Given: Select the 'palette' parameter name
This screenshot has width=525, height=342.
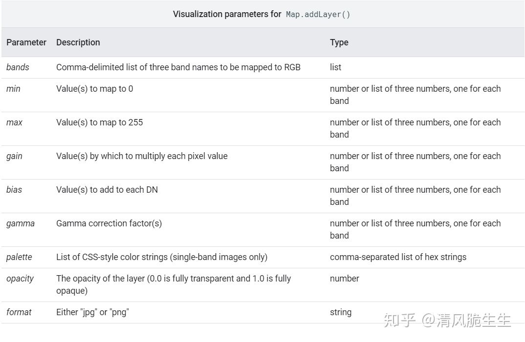Looking at the screenshot, I should point(19,257).
